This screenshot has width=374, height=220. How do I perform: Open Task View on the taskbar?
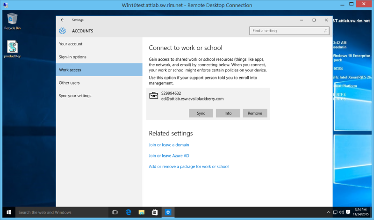click(x=115, y=212)
